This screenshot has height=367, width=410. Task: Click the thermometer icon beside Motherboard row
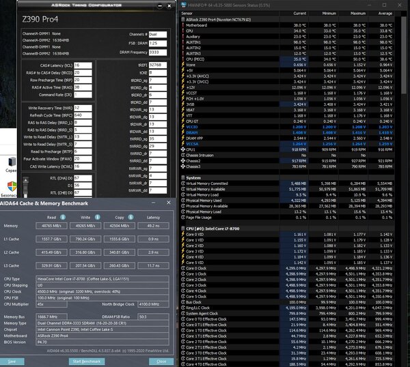(x=183, y=25)
